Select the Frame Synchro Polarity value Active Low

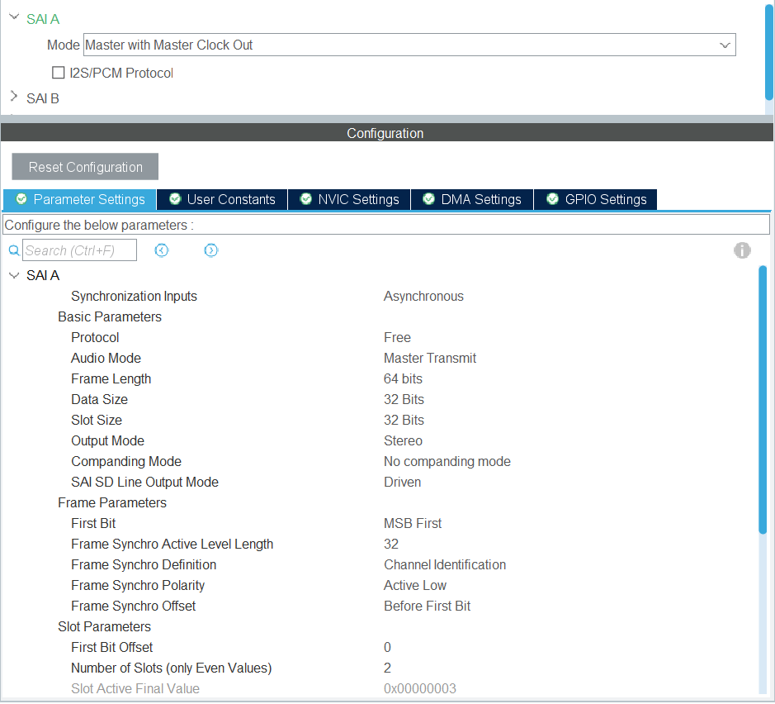[x=415, y=586]
